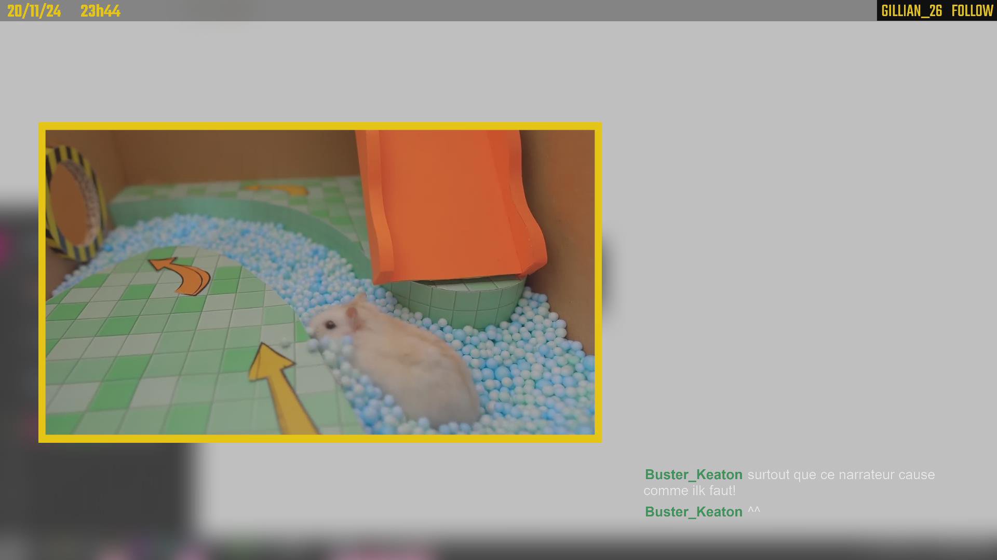Click the GILLIAN_26 FOLLOW banner

(x=937, y=10)
